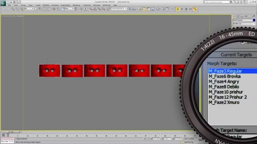Open the selection filter 'All' dropdown
The height and width of the screenshot is (144, 257).
point(29,8)
